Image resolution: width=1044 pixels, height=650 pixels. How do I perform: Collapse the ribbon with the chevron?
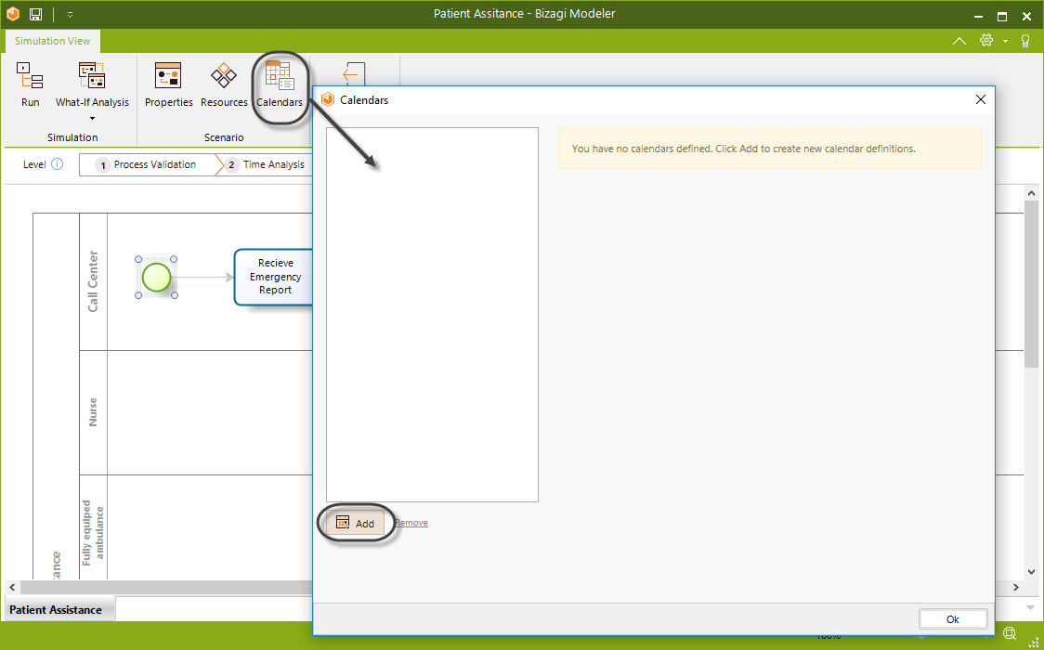[959, 41]
